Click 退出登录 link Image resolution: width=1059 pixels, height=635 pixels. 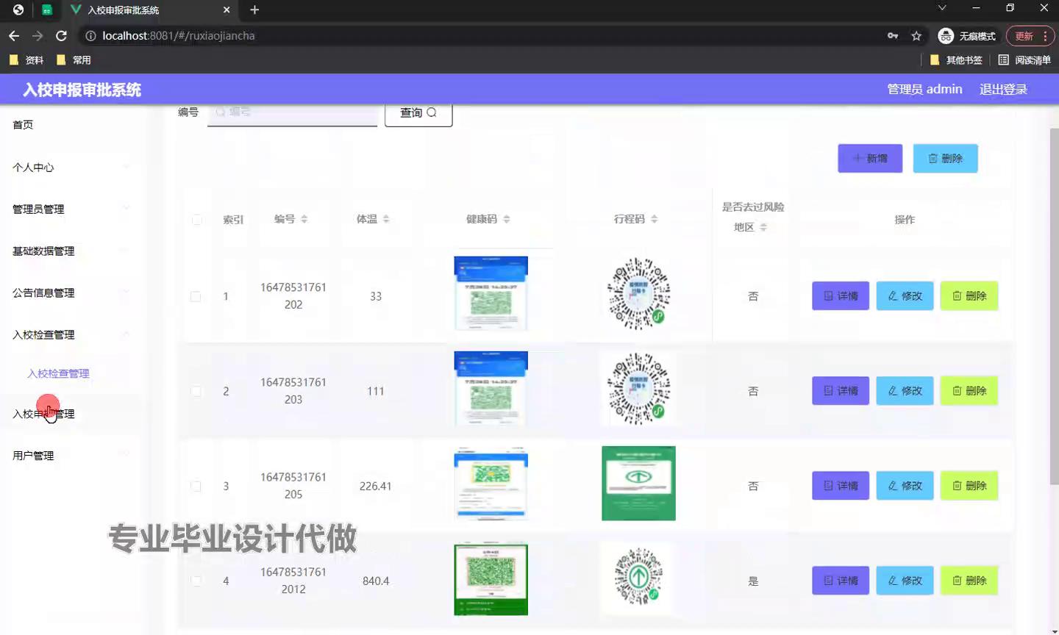point(1003,90)
